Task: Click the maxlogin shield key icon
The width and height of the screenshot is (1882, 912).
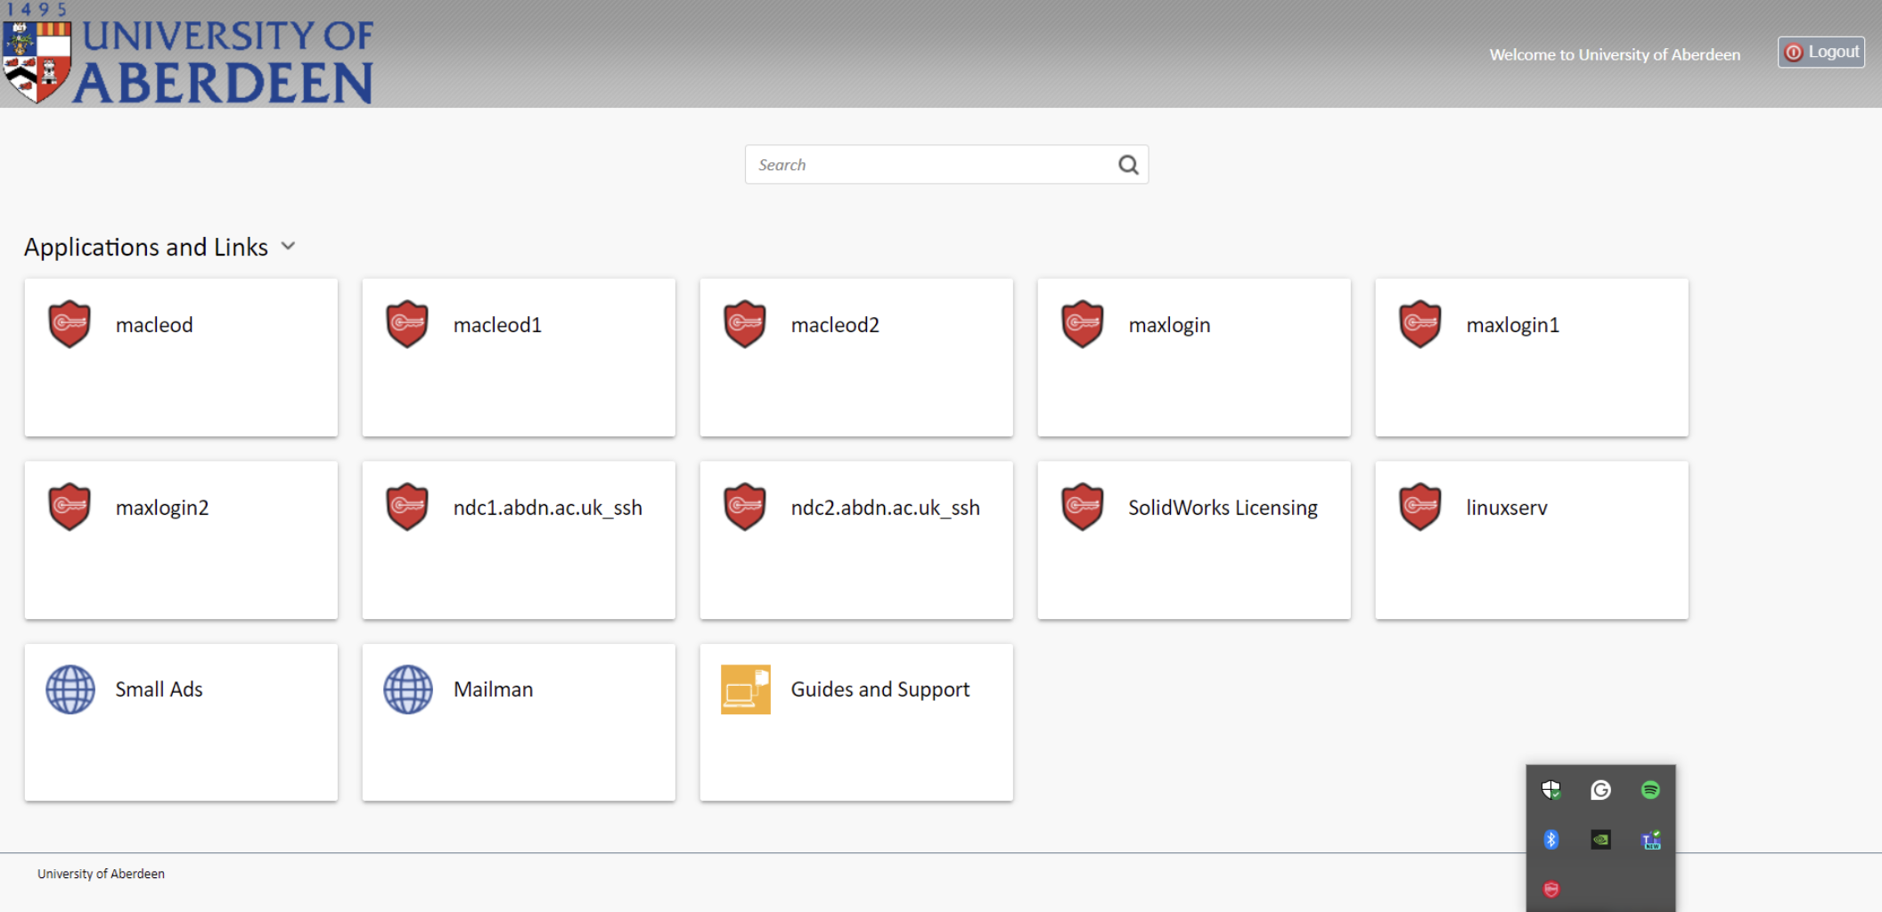Action: coord(1083,324)
